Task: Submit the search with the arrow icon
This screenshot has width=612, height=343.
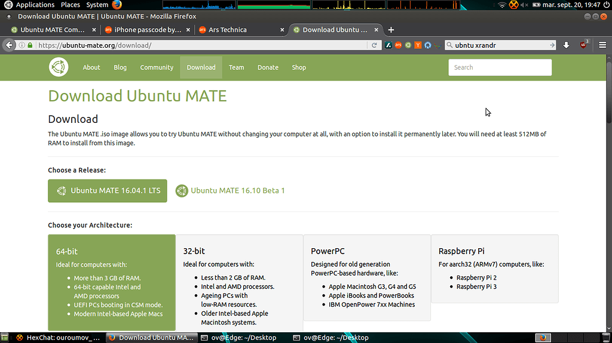Action: click(552, 45)
